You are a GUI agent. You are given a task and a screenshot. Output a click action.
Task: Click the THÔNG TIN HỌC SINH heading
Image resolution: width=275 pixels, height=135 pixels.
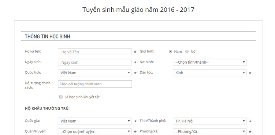[48, 37]
